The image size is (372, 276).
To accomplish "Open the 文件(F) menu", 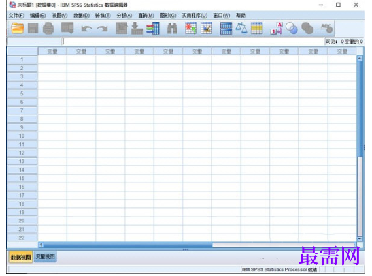I will pos(16,16).
